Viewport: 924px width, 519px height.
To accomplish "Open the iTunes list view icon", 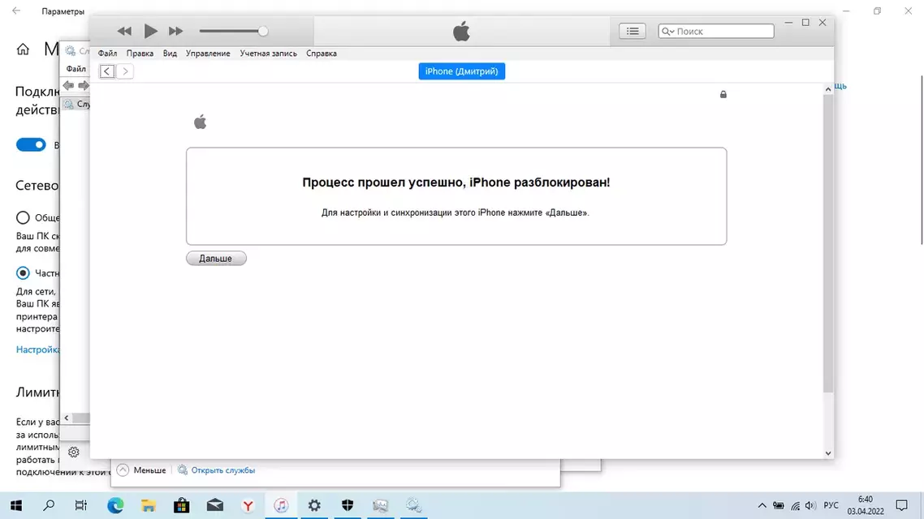I will 633,31.
